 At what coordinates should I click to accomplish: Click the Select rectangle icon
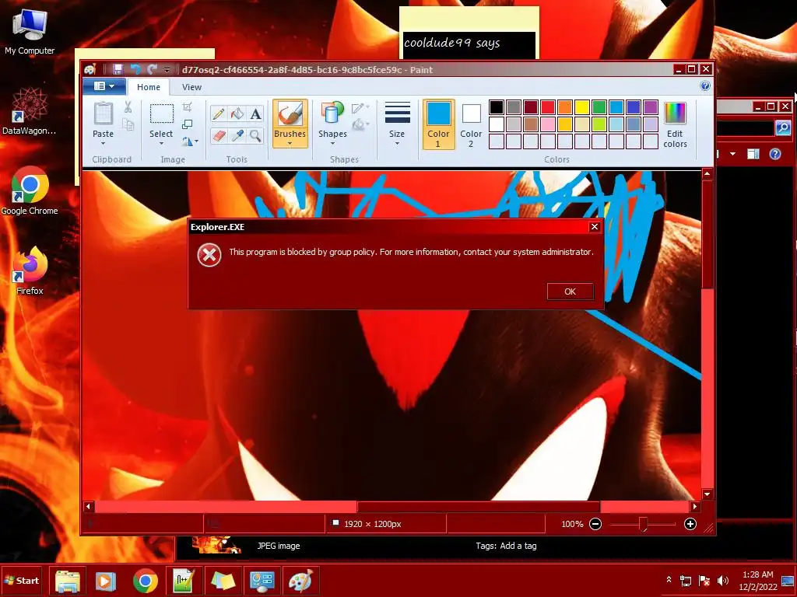point(161,113)
